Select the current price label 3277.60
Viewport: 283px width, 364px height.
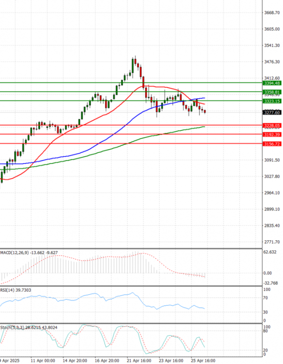271,112
